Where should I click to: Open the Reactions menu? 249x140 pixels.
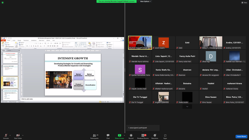point(155,136)
